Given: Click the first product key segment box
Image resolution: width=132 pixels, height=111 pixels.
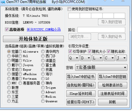Looking at the screenshot, I should (x=74, y=15).
